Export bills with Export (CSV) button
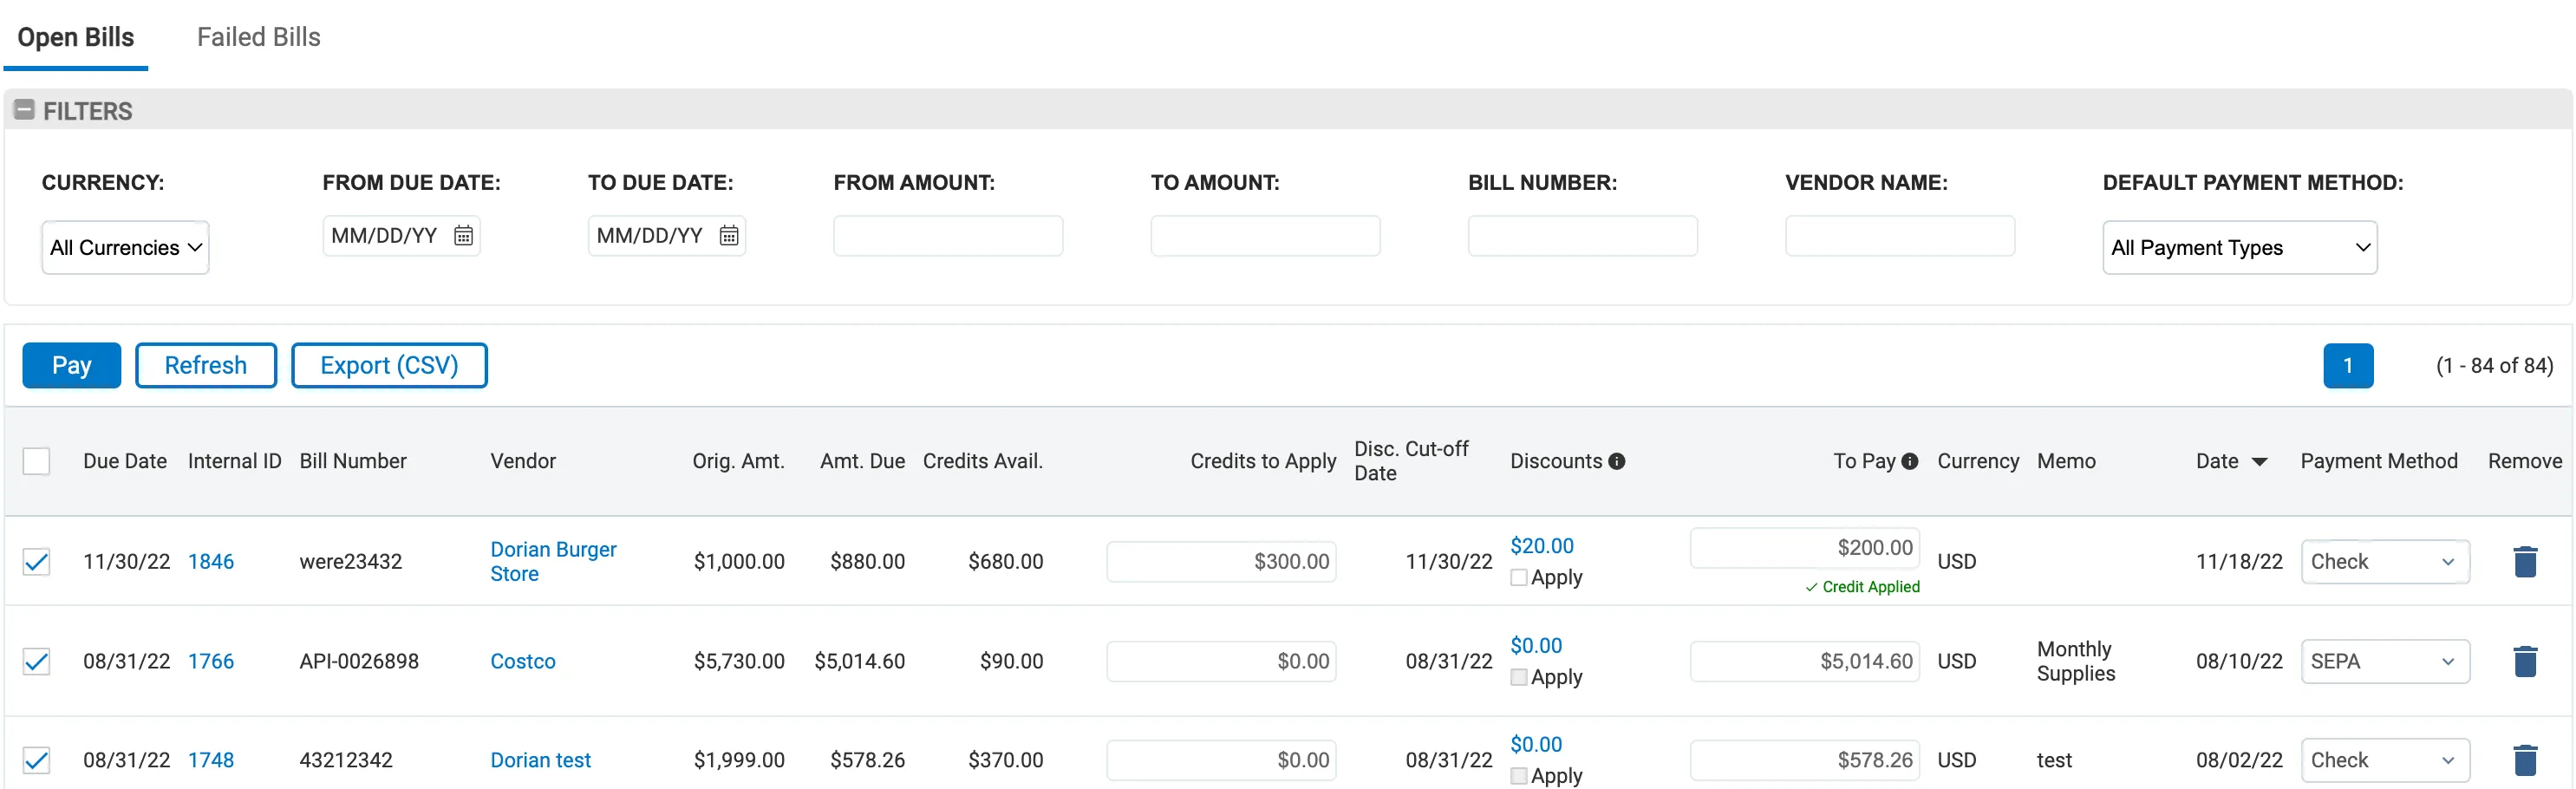This screenshot has height=789, width=2576. 389,365
